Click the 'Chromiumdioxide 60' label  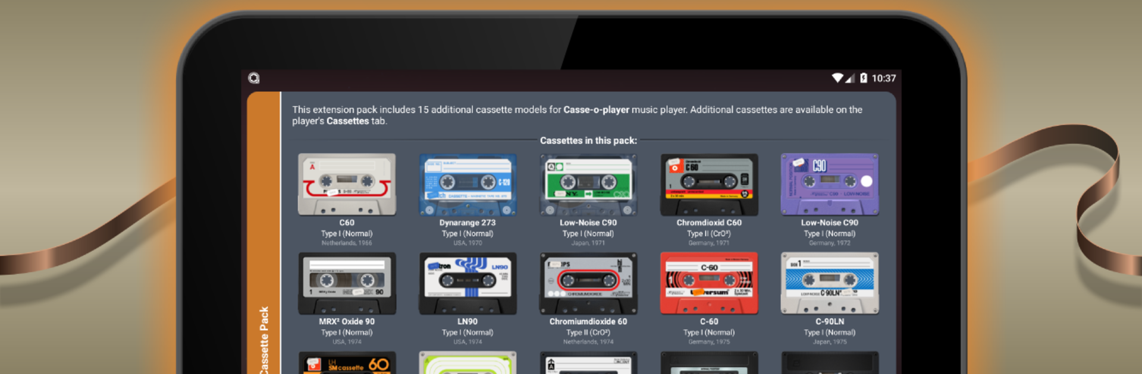point(588,321)
